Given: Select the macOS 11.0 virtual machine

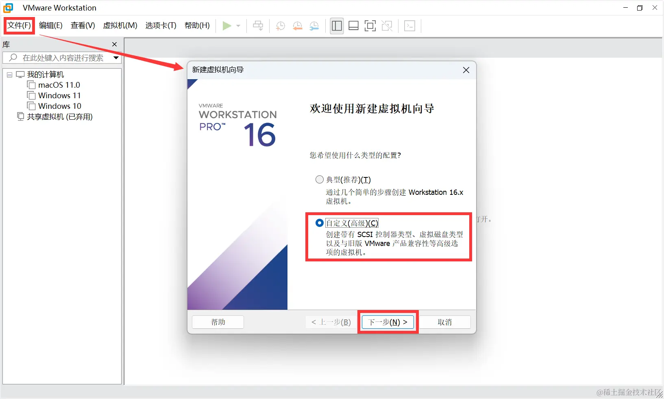Looking at the screenshot, I should coord(59,85).
